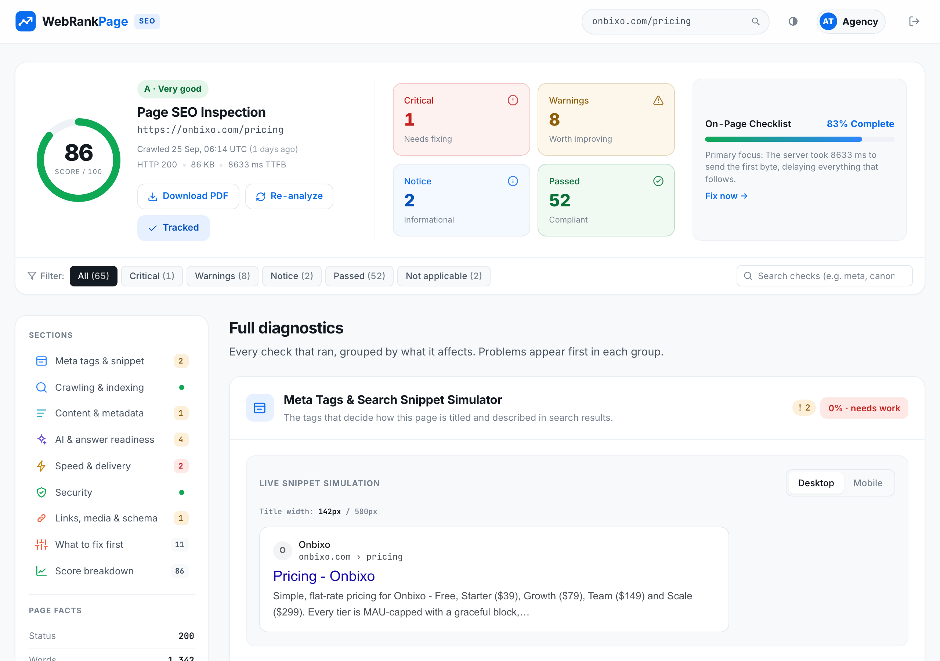Go to Meta tags & snippet section
The height and width of the screenshot is (661, 940).
click(x=111, y=361)
